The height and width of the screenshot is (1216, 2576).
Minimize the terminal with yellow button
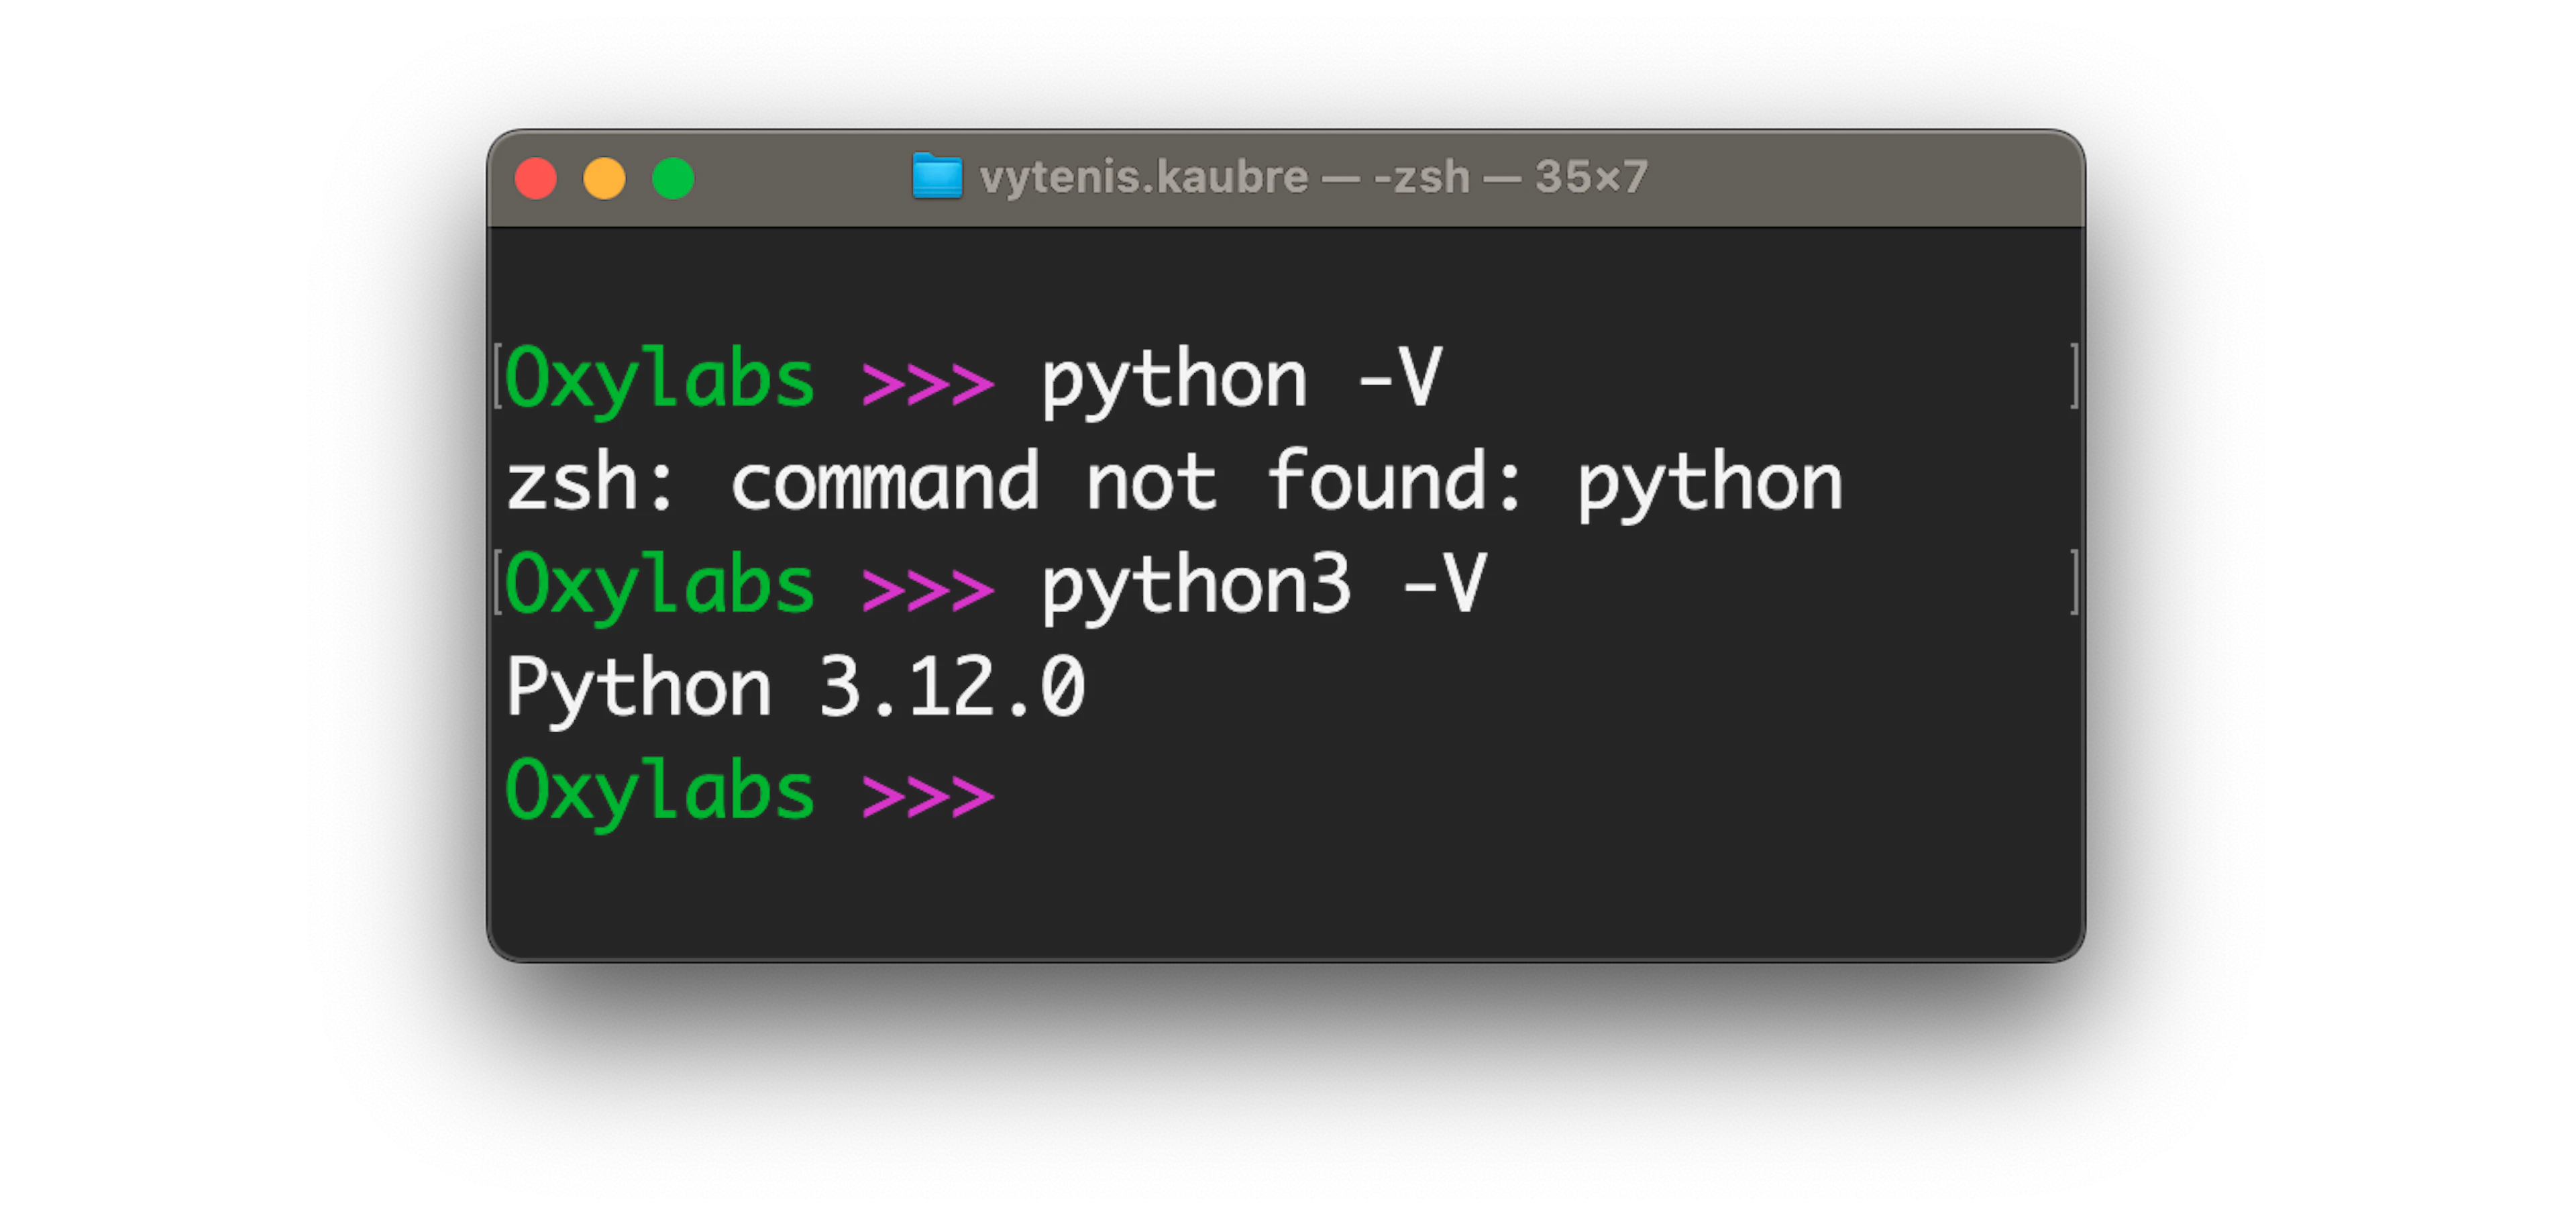(x=604, y=179)
